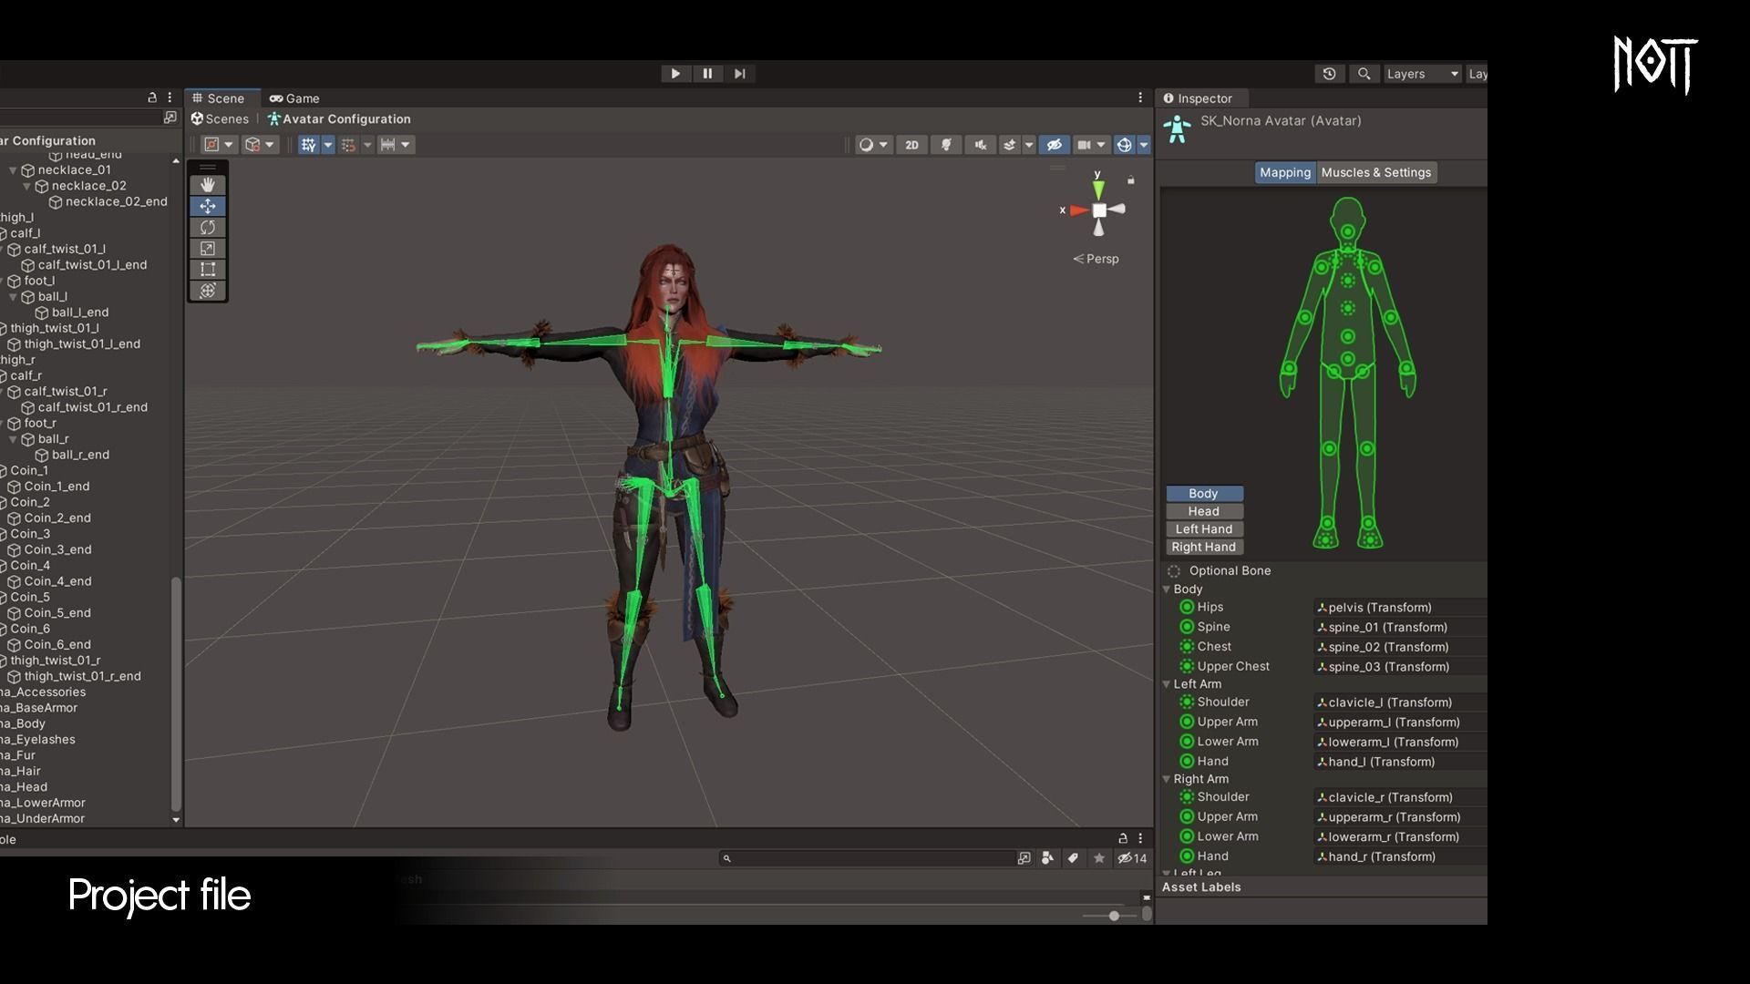Select the Hand view tool
Screen dimensions: 1750x984
pos(208,185)
